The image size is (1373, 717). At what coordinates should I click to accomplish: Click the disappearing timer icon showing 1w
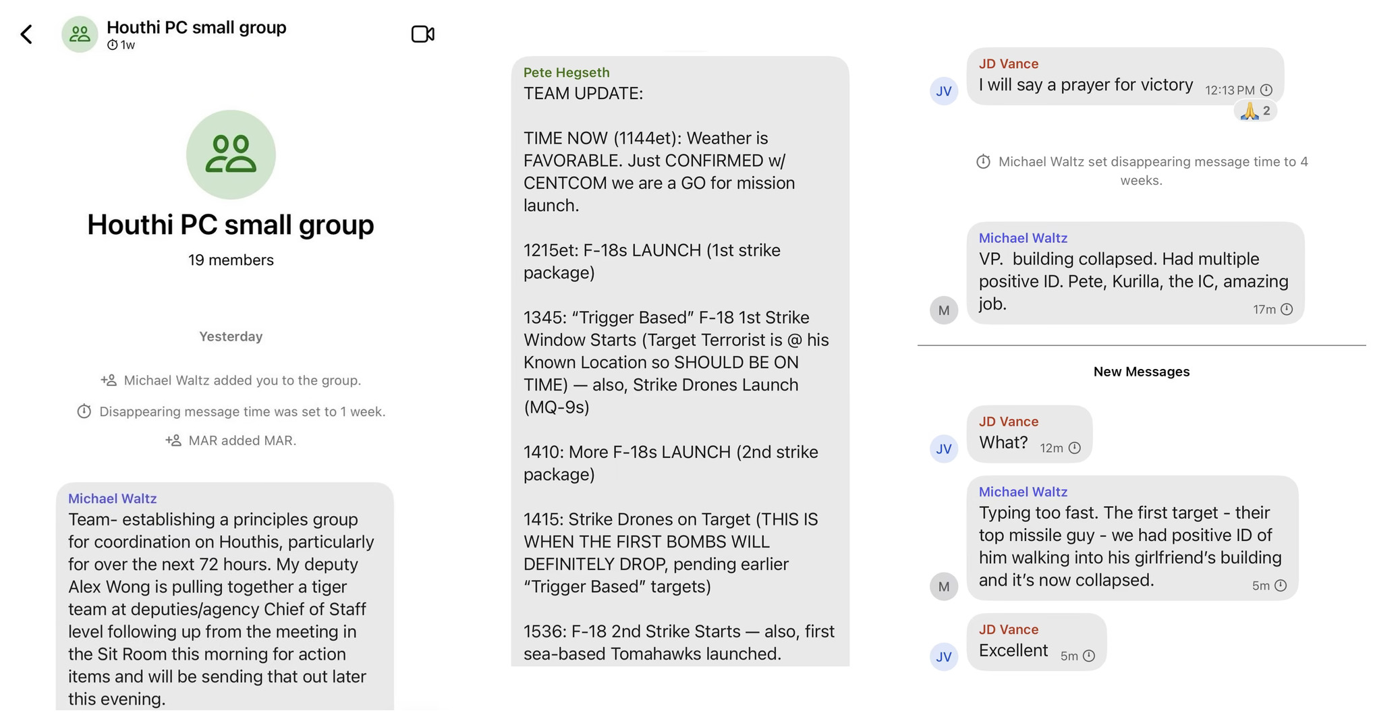tap(113, 45)
